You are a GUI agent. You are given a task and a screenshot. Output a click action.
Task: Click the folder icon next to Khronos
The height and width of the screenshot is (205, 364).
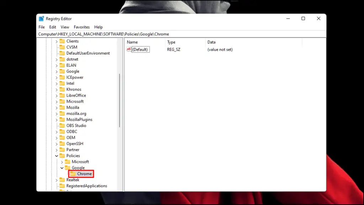(x=62, y=89)
